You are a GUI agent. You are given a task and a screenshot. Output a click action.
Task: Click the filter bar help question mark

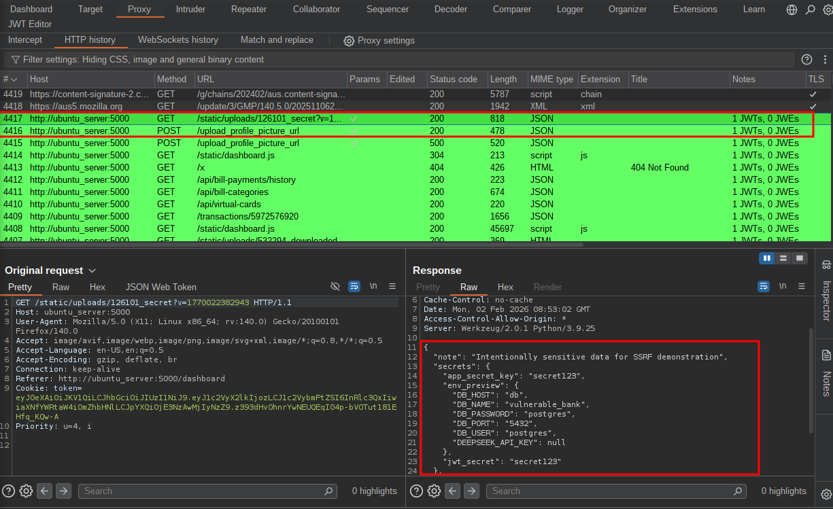[x=806, y=60]
